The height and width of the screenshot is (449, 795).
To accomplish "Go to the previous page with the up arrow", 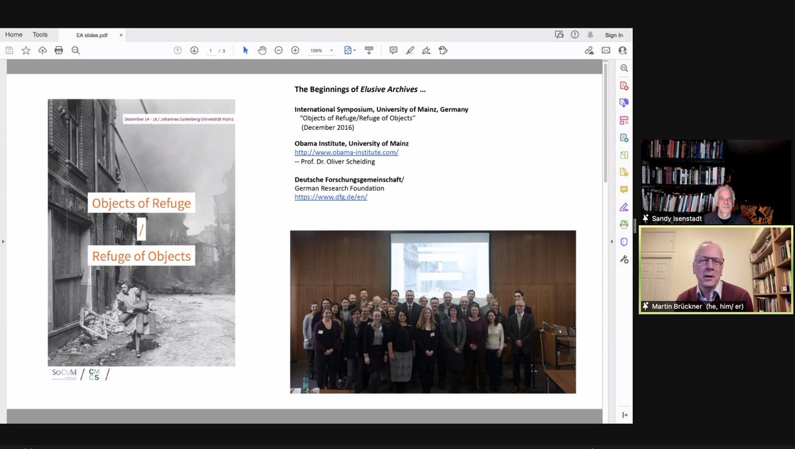I will click(x=178, y=50).
